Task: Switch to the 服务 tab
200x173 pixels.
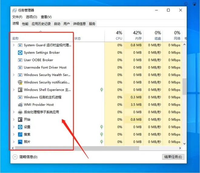Action: 92,24
